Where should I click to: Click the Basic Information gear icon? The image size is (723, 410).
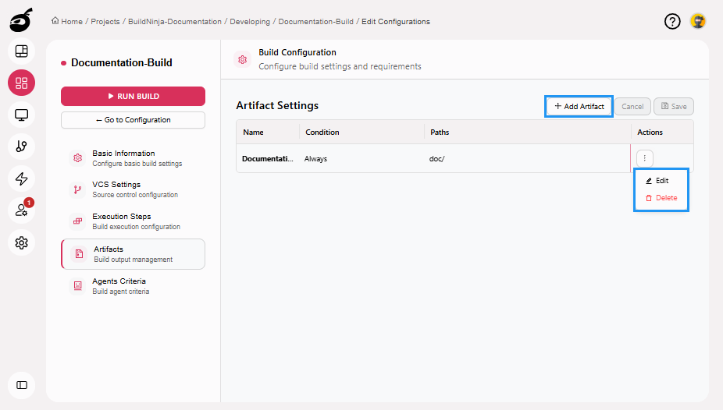[77, 157]
